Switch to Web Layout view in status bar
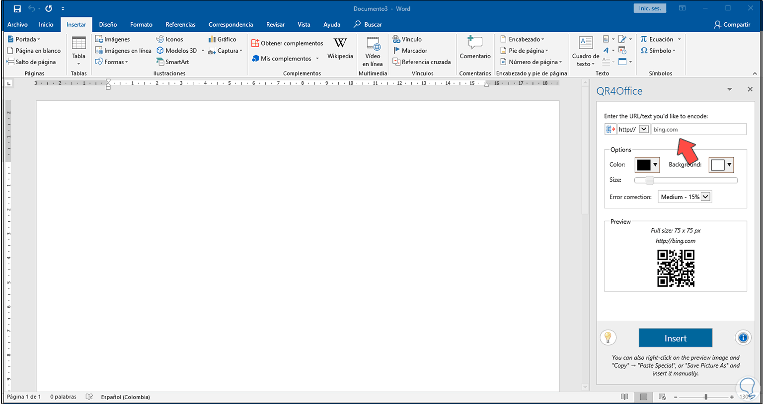Image resolution: width=764 pixels, height=404 pixels. (x=662, y=397)
